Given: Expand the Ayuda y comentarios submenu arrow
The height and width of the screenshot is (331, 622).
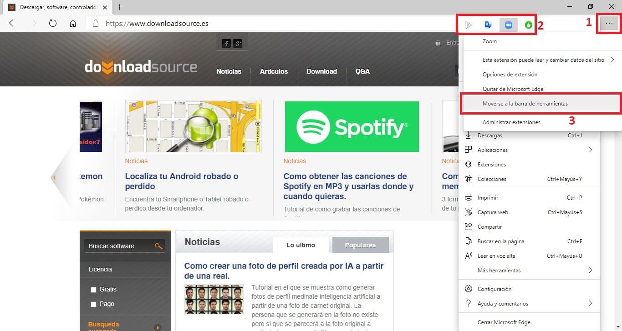Looking at the screenshot, I should point(590,303).
